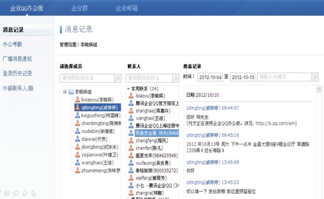Click keguofeng member avatar icon
Screen dimensions: 324x199
77,115
